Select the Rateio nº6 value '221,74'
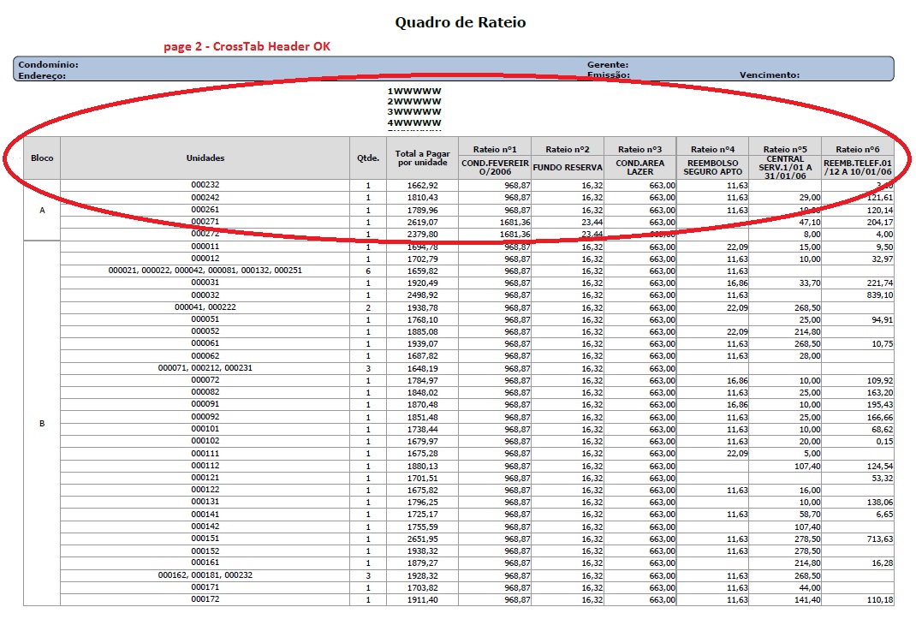 pos(858,283)
